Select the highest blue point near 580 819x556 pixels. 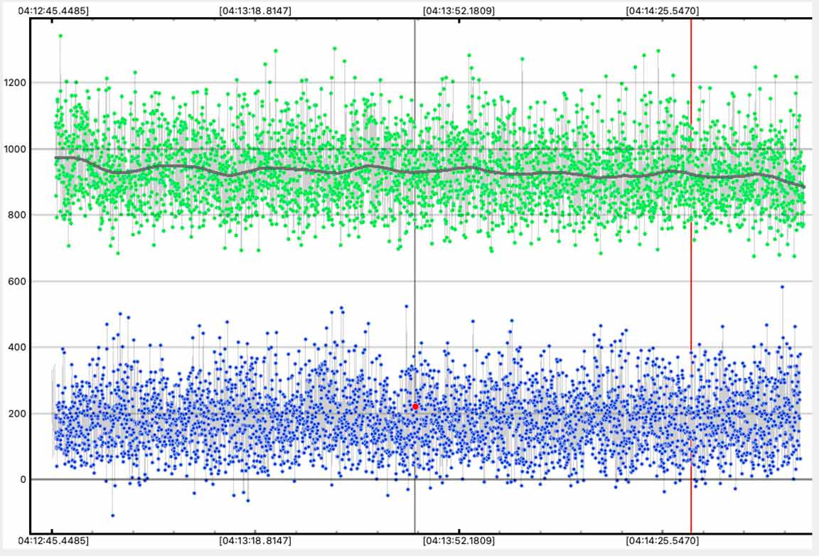[782, 287]
